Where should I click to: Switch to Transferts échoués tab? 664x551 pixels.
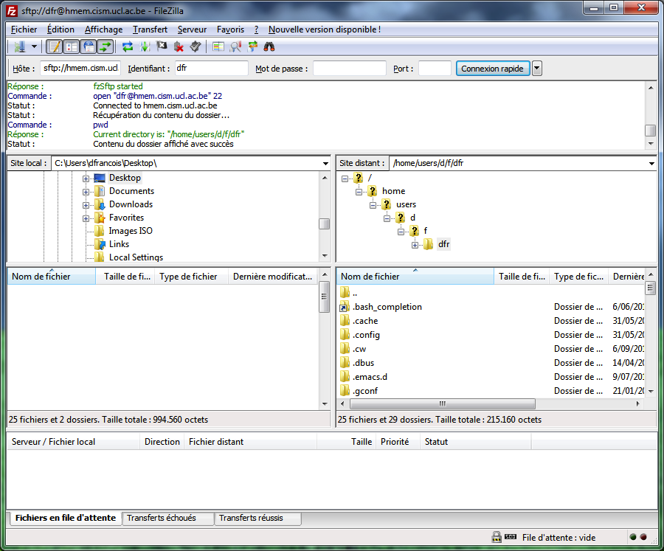pyautogui.click(x=167, y=518)
